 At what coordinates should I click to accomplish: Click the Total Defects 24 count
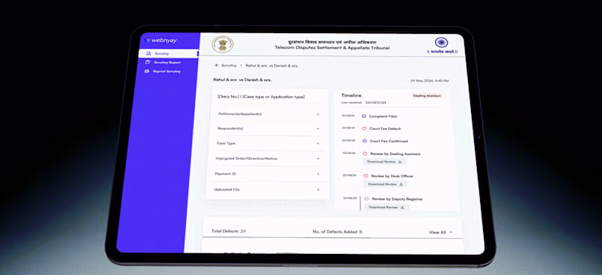coord(229,231)
